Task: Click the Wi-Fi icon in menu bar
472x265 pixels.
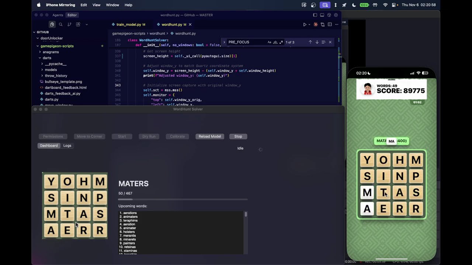Action: pos(385,5)
